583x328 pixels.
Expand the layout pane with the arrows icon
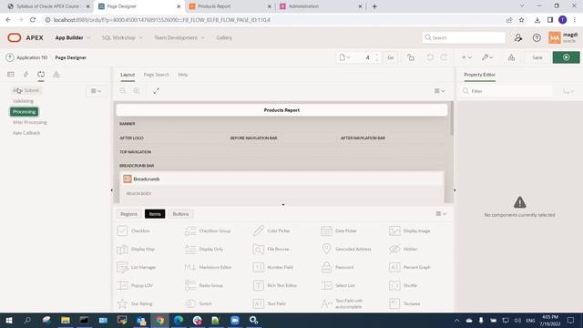156,91
